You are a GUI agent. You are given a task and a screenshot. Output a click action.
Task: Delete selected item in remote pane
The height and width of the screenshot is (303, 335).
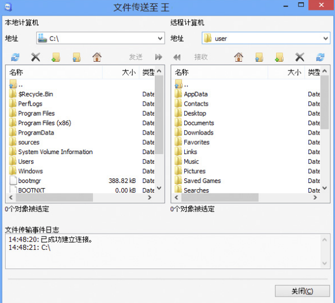tap(300, 57)
